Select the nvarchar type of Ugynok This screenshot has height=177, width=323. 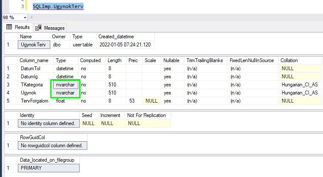[x=66, y=93]
